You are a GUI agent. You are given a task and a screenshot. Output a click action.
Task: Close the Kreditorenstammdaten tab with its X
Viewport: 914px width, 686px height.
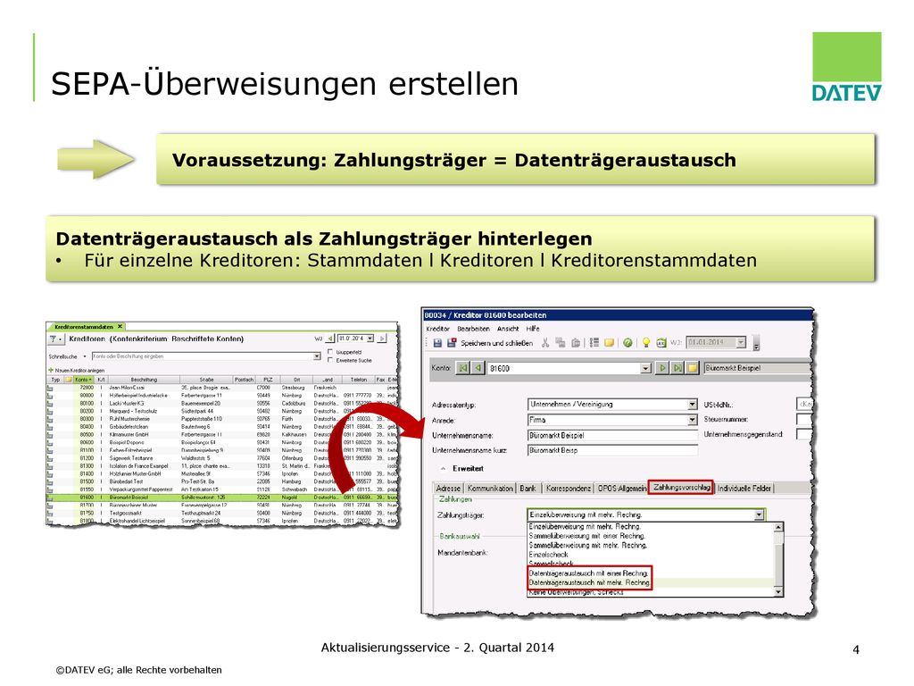tap(120, 327)
